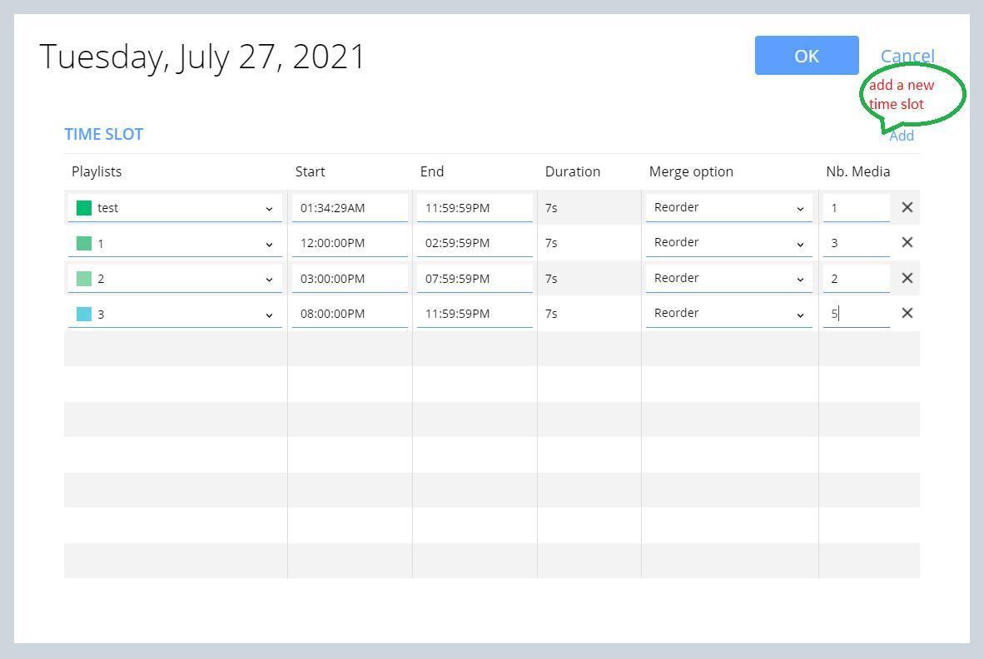Click the blue OK button
Viewport: 984px width, 659px height.
(x=807, y=55)
